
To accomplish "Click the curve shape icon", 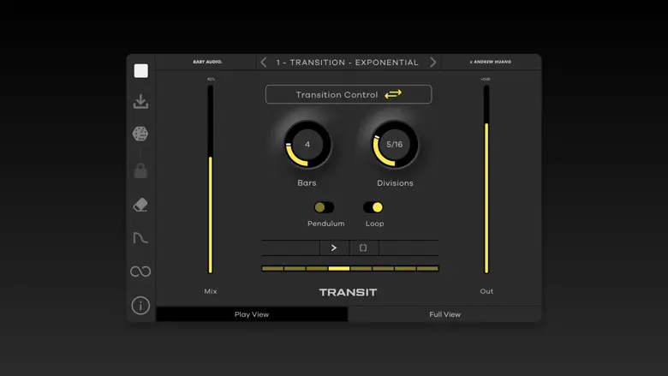I will point(140,237).
